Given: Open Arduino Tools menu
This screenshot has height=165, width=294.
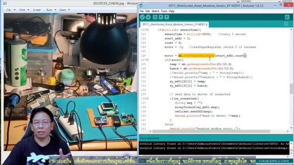Looking at the screenshot, I should (x=164, y=11).
